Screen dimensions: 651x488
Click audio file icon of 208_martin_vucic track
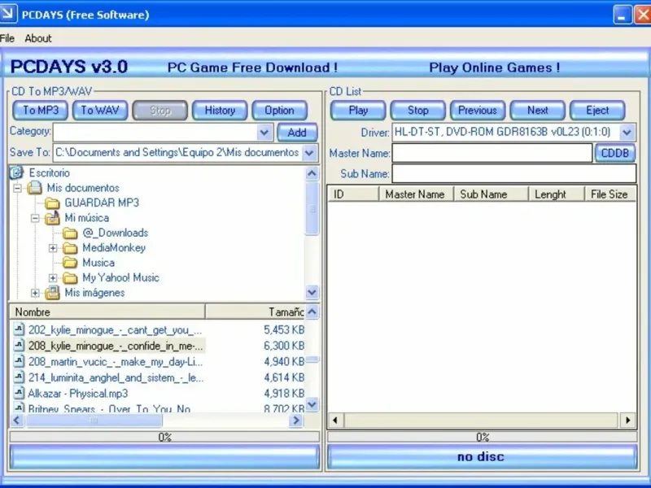pos(19,361)
